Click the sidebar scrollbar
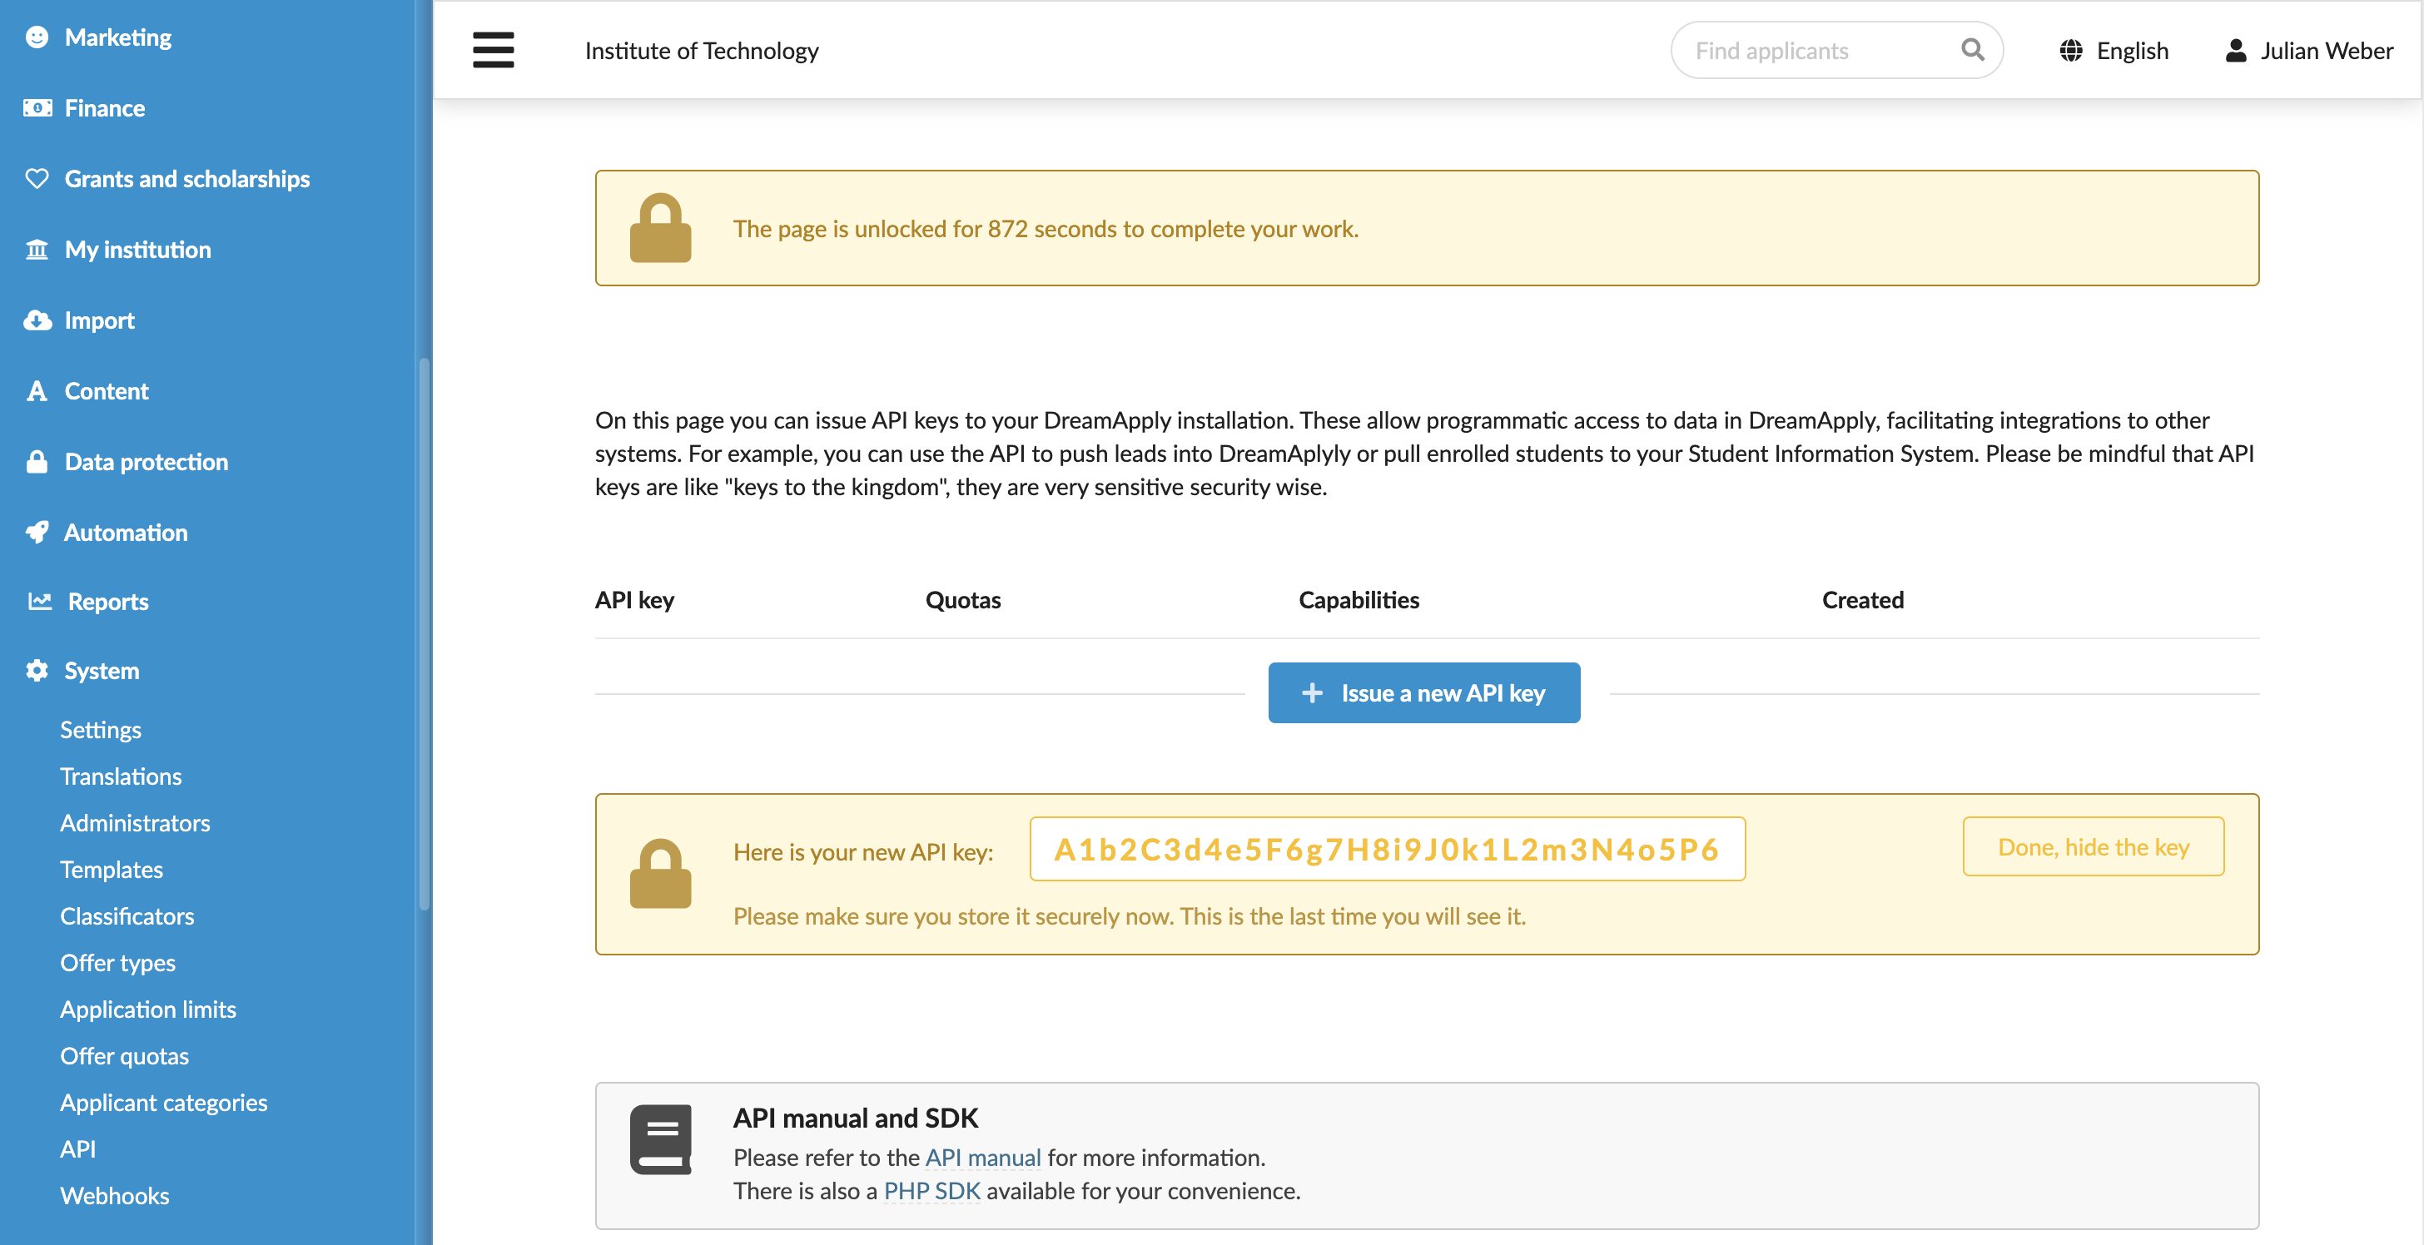Screen dimensions: 2424x1245 [424, 633]
